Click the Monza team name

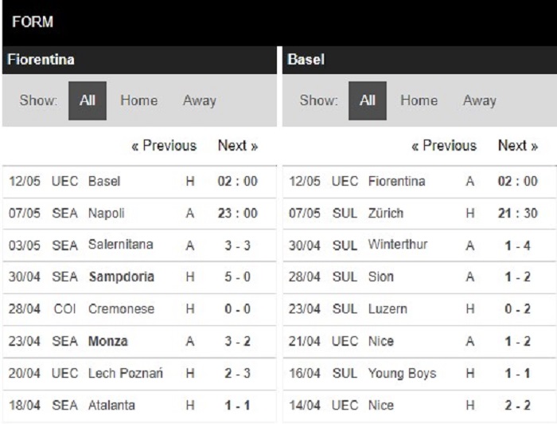click(108, 341)
